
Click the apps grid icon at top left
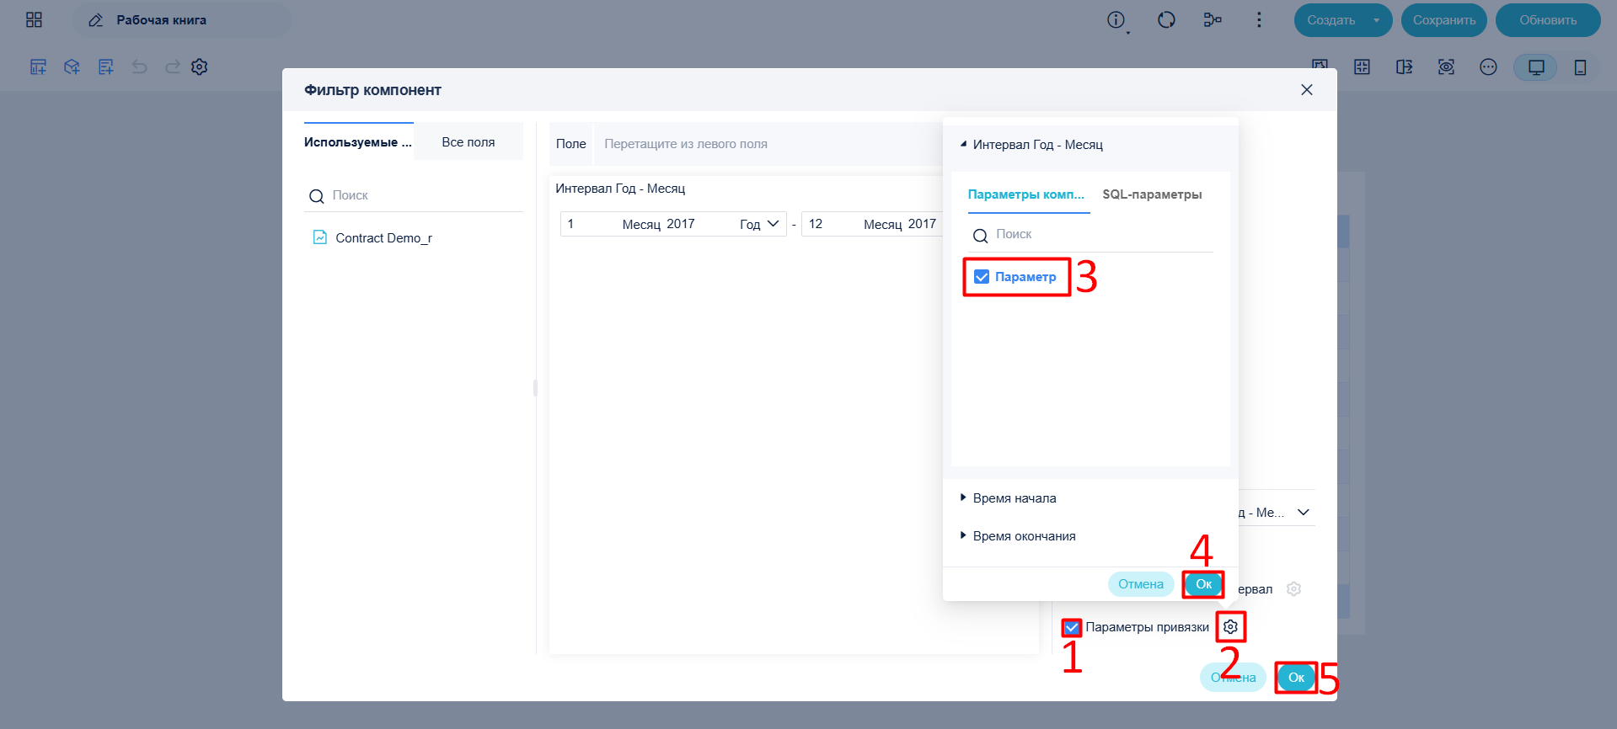(34, 20)
